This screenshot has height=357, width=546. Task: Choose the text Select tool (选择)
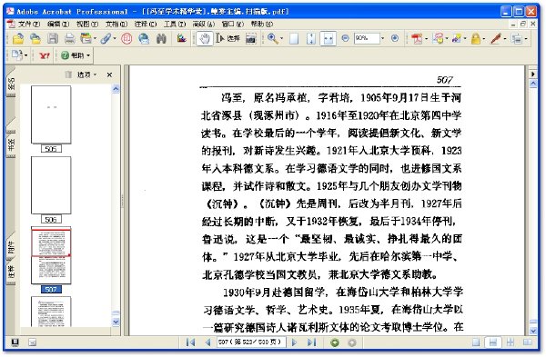point(228,38)
